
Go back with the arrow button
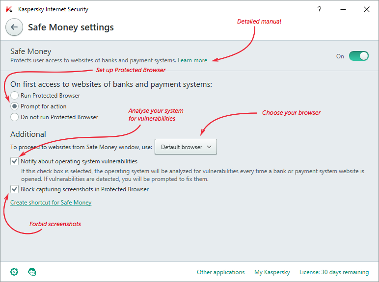(14, 27)
